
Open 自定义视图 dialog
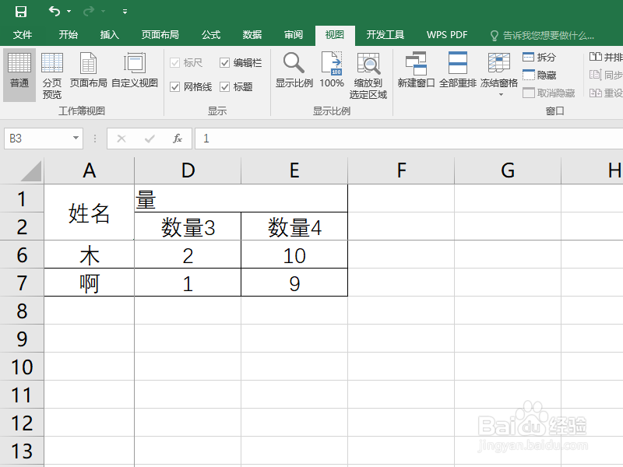pos(135,70)
